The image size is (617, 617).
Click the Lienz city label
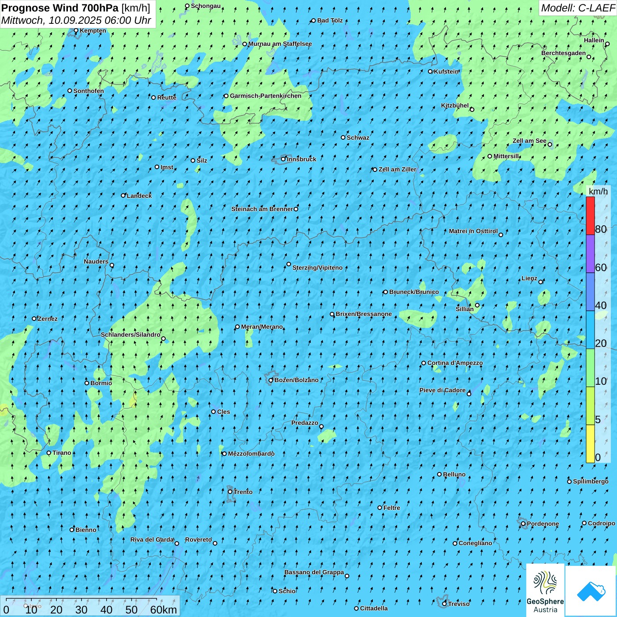[529, 279]
